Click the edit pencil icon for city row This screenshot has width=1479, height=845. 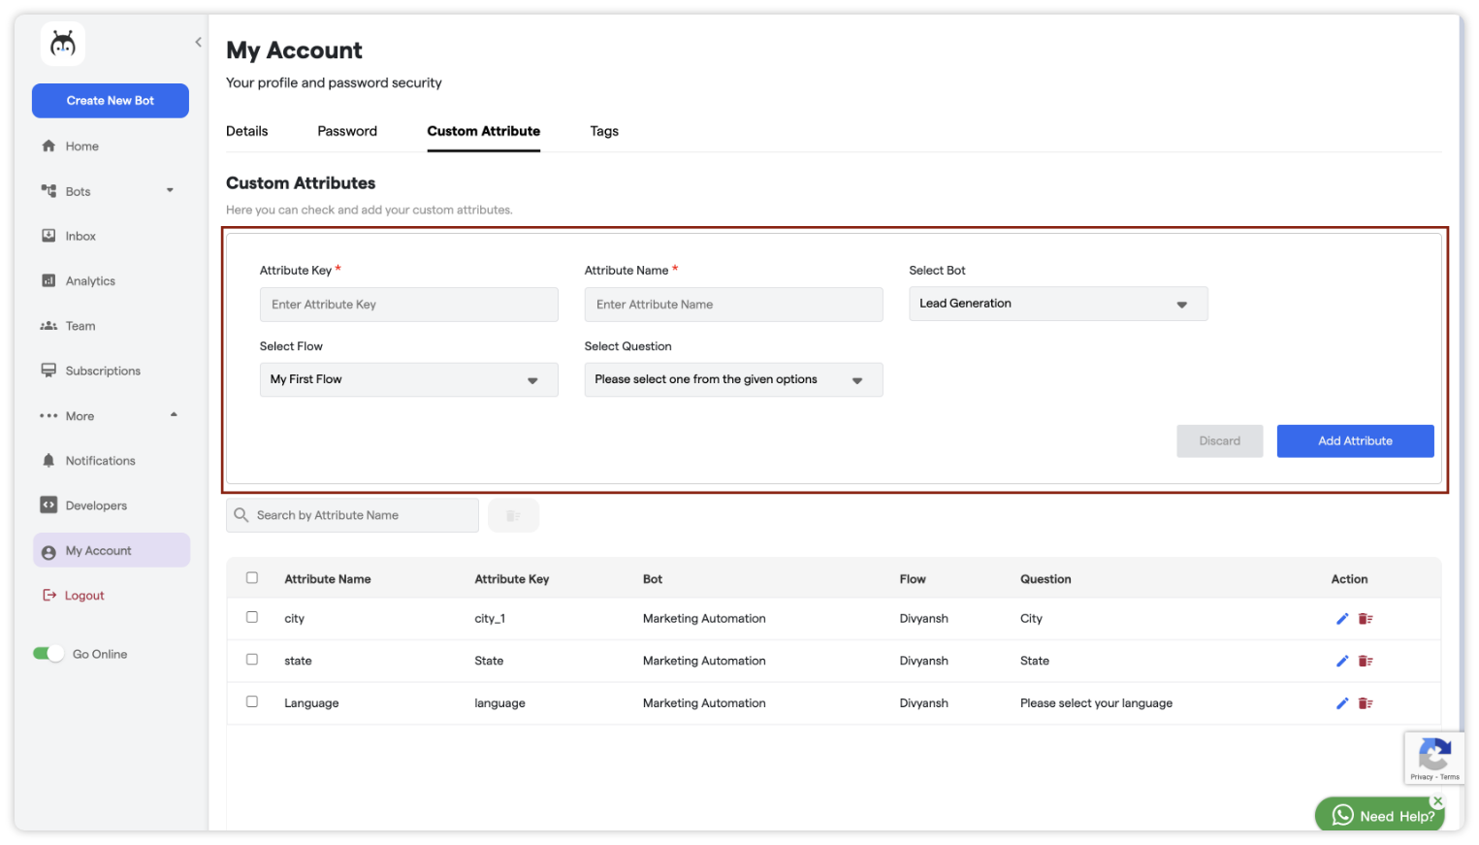pos(1342,619)
